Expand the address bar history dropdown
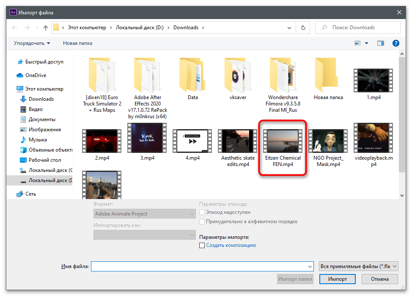 click(x=289, y=28)
